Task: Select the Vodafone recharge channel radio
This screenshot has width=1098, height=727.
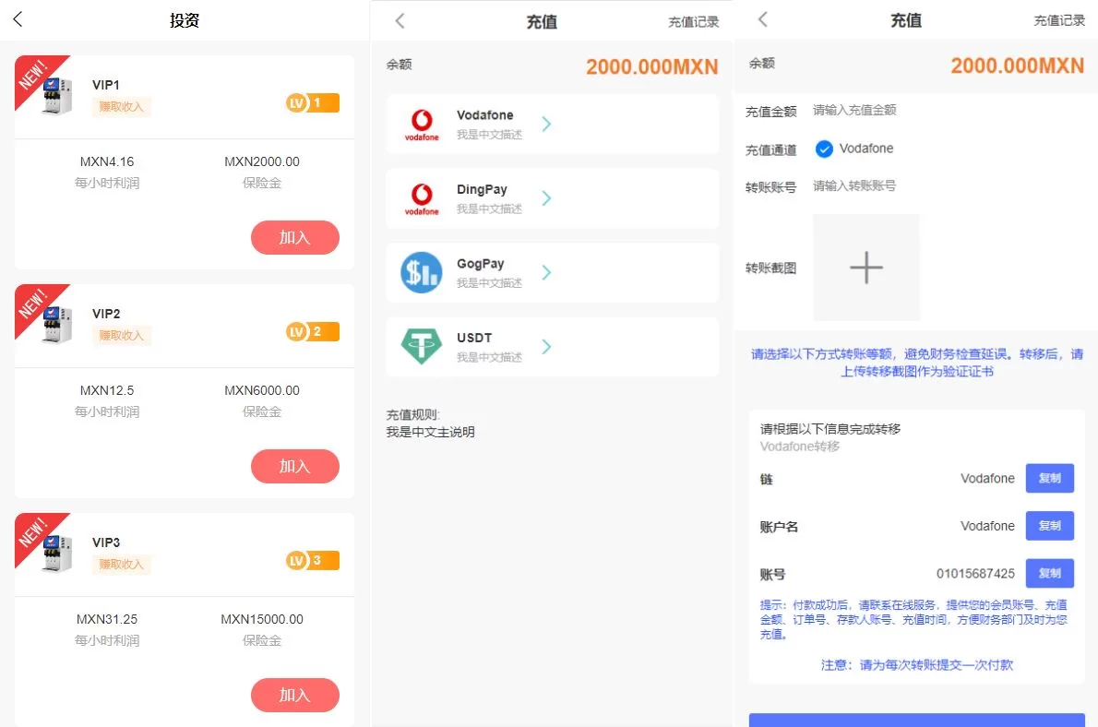Action: 824,149
